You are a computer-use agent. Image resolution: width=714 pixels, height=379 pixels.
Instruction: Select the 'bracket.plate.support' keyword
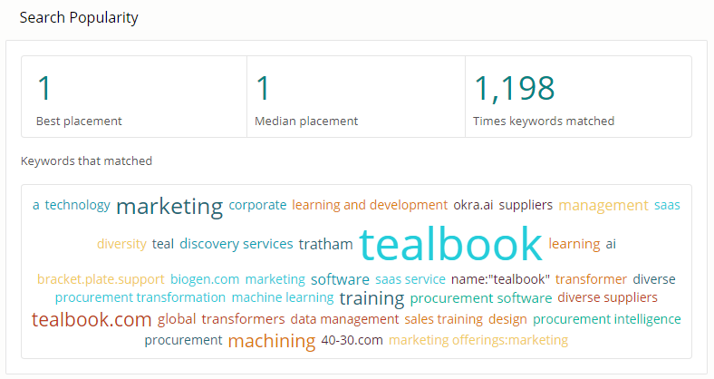pos(101,279)
